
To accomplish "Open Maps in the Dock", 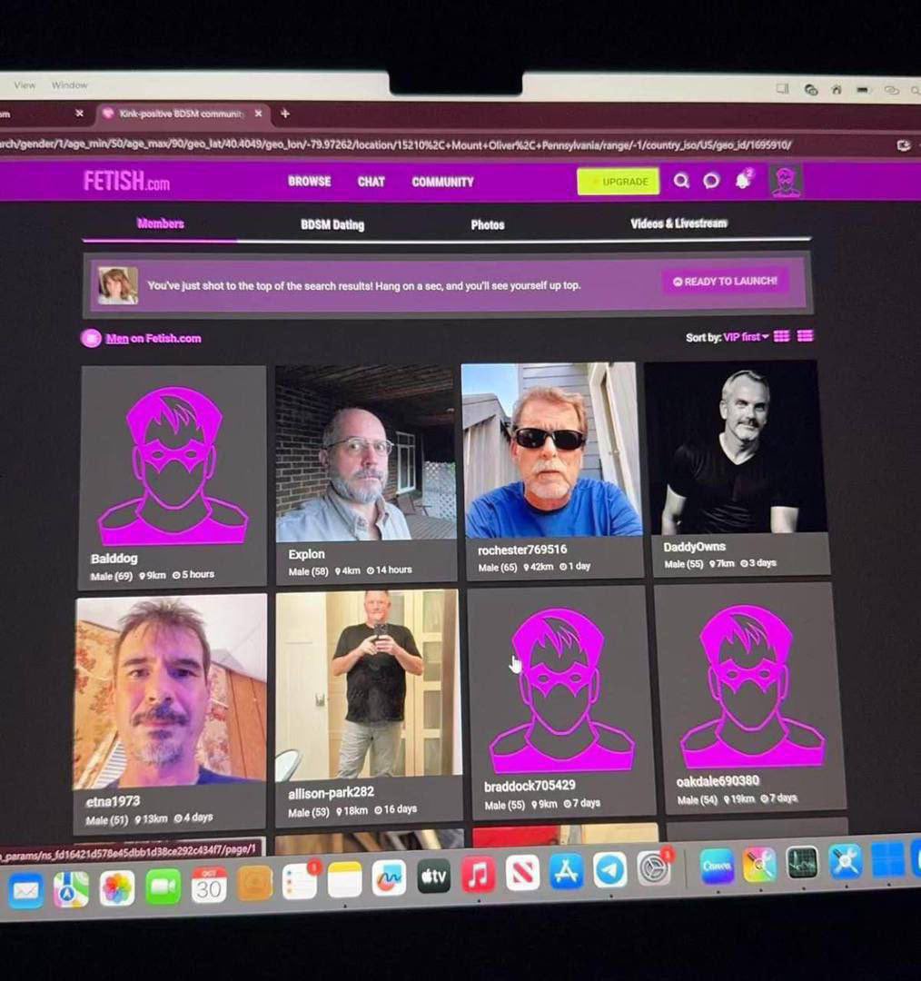I will [x=71, y=889].
